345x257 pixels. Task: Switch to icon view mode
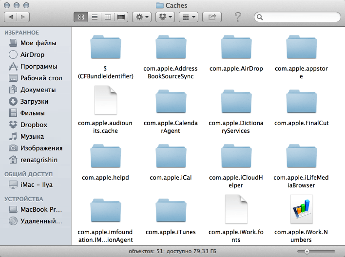81,17
